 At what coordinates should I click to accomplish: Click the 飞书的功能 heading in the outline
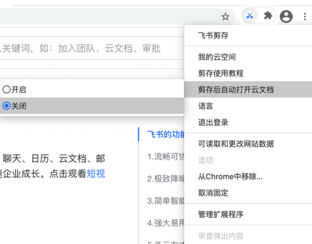click(x=166, y=135)
